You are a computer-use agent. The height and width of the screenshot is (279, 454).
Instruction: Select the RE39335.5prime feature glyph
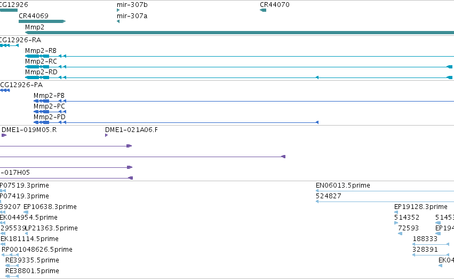pyautogui.click(x=12, y=266)
